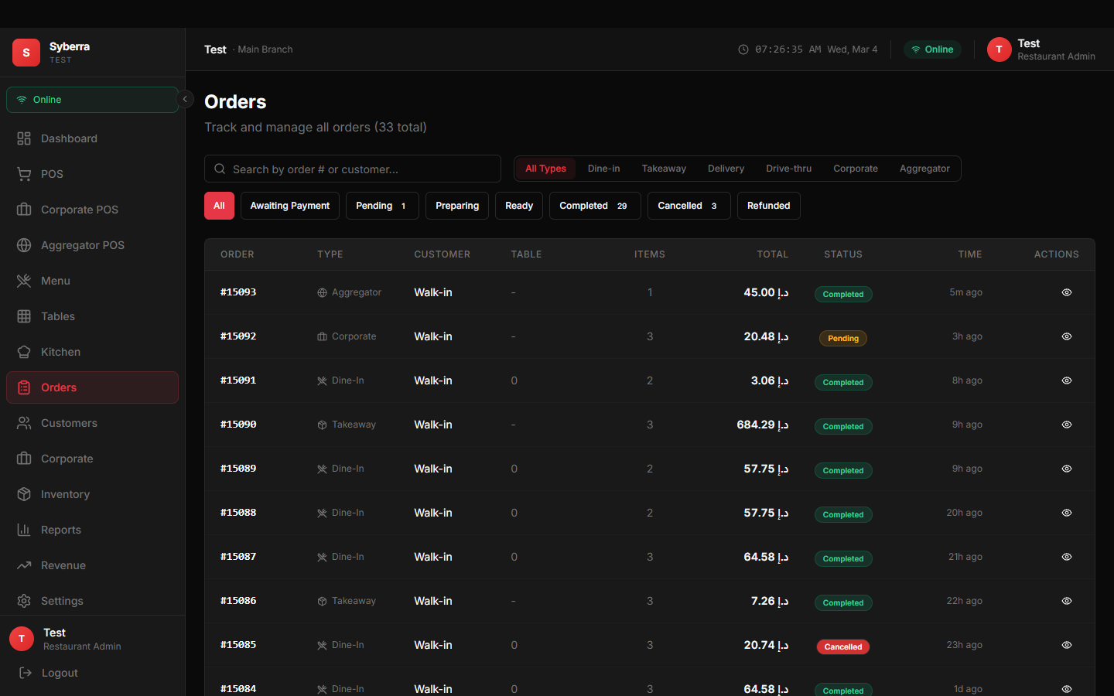1114x696 pixels.
Task: Open the Reports bar-chart icon
Action: [x=24, y=530]
